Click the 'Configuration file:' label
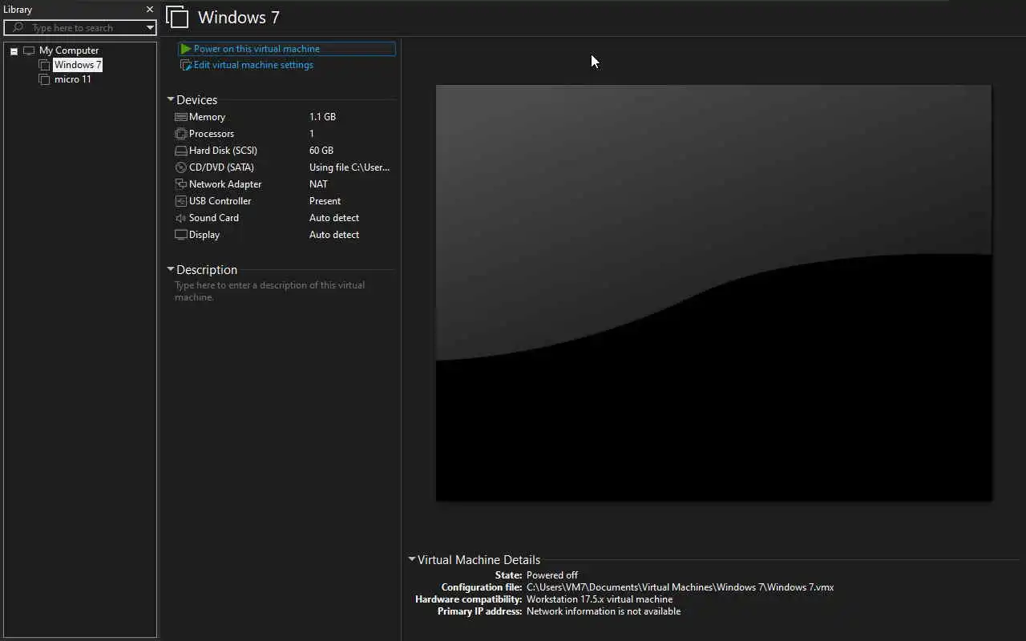Viewport: 1026px width, 641px height. coord(482,587)
